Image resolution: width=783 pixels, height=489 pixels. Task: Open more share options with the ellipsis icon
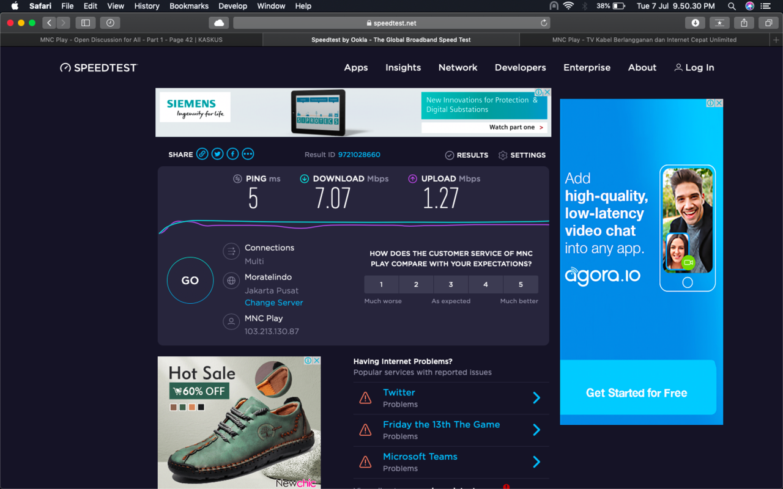pyautogui.click(x=248, y=153)
